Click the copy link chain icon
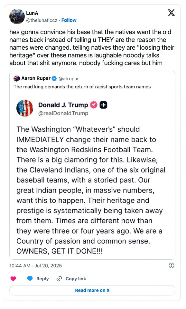 (59, 279)
